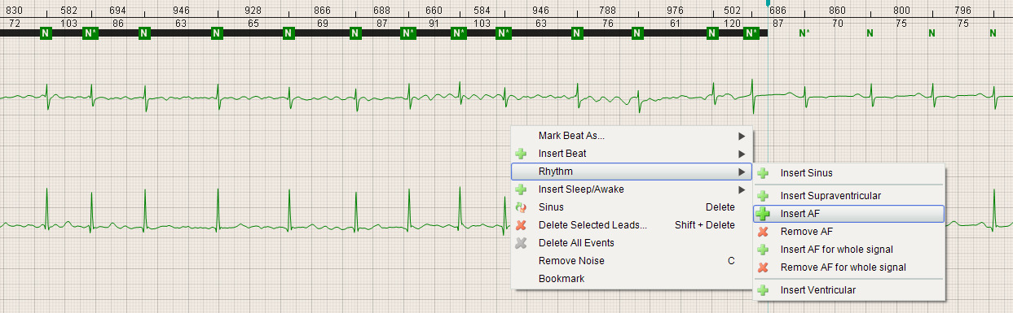This screenshot has height=313, width=1013.
Task: Click the RR interval value 686
Action: pos(778,11)
